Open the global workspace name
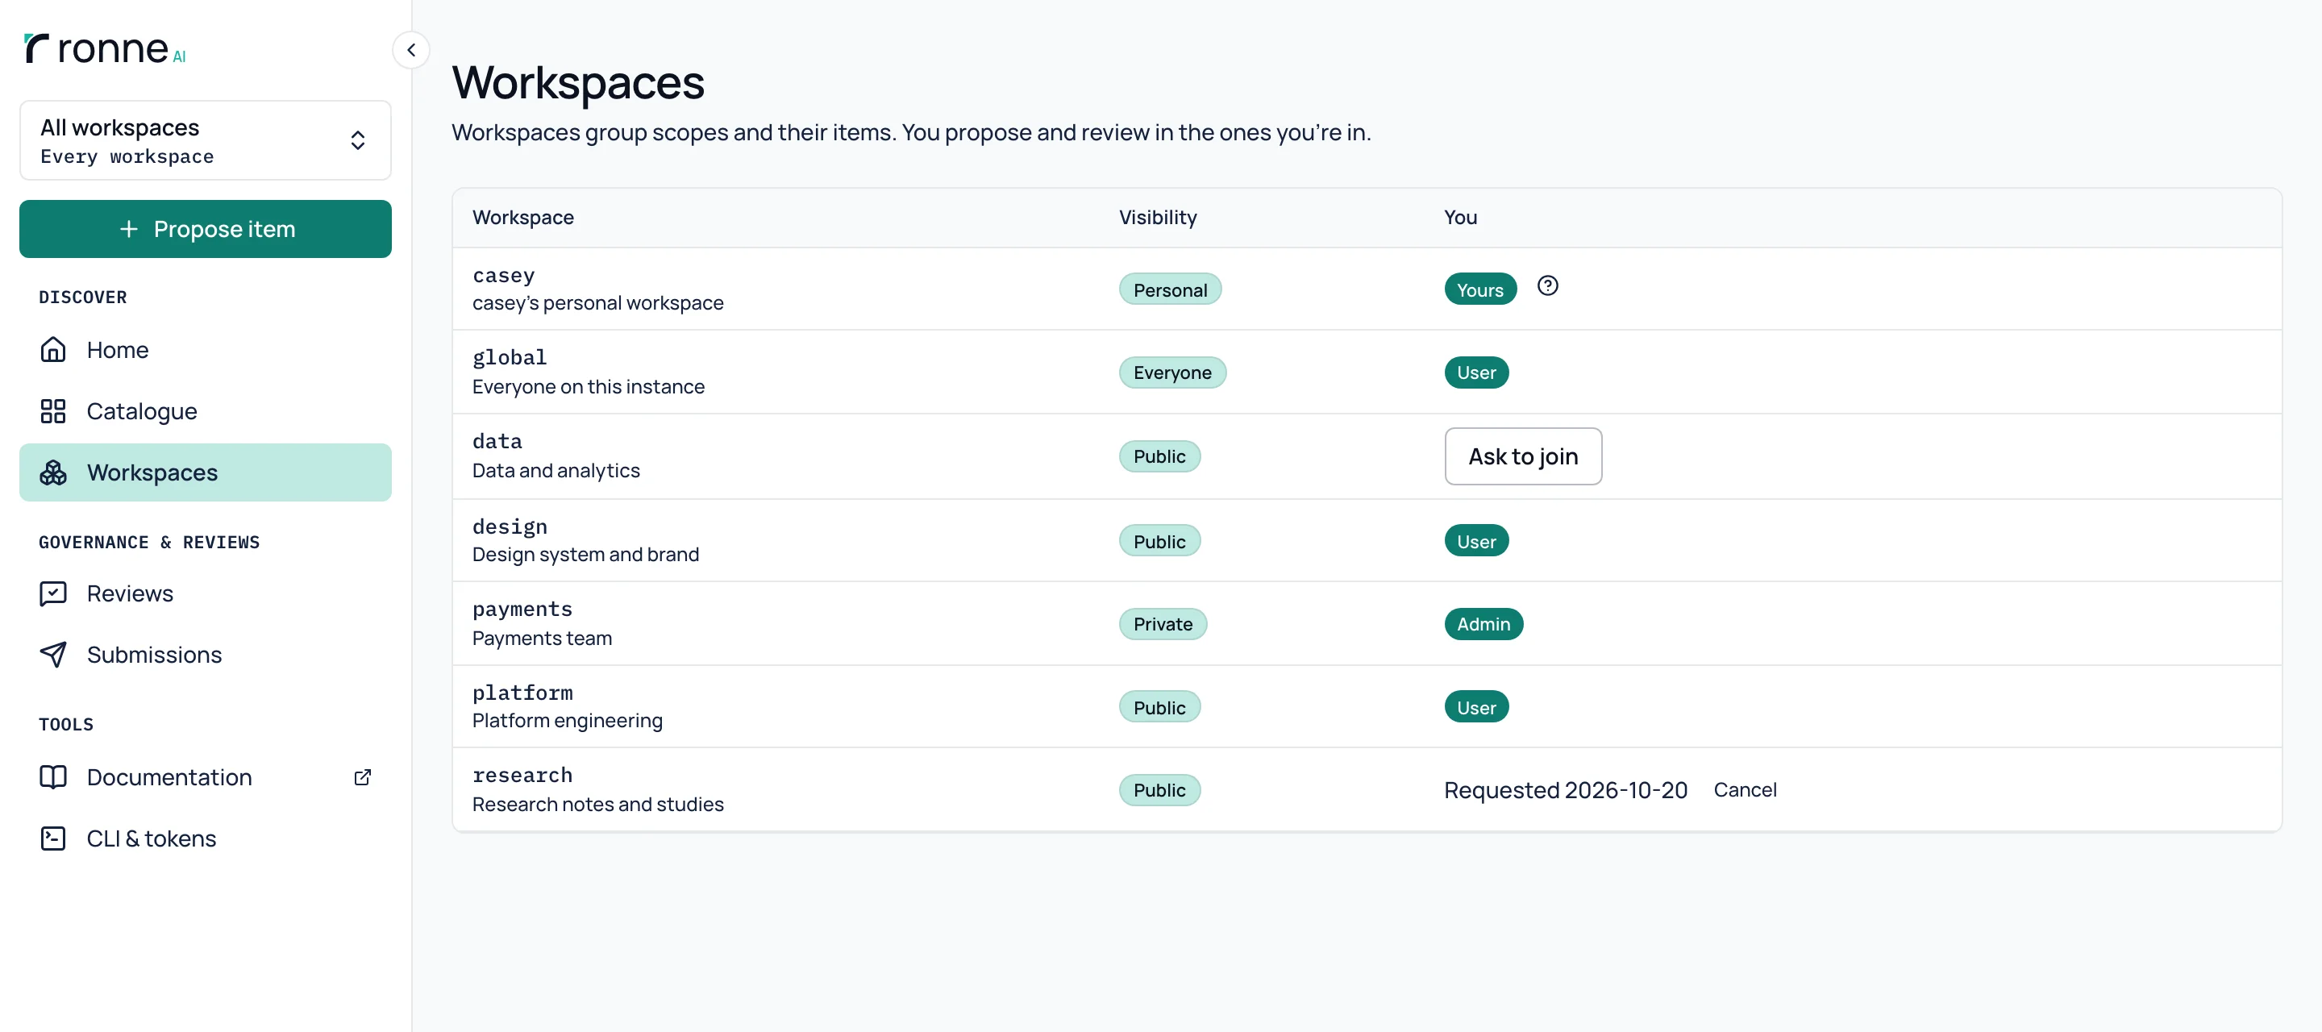The image size is (2322, 1032). (510, 357)
